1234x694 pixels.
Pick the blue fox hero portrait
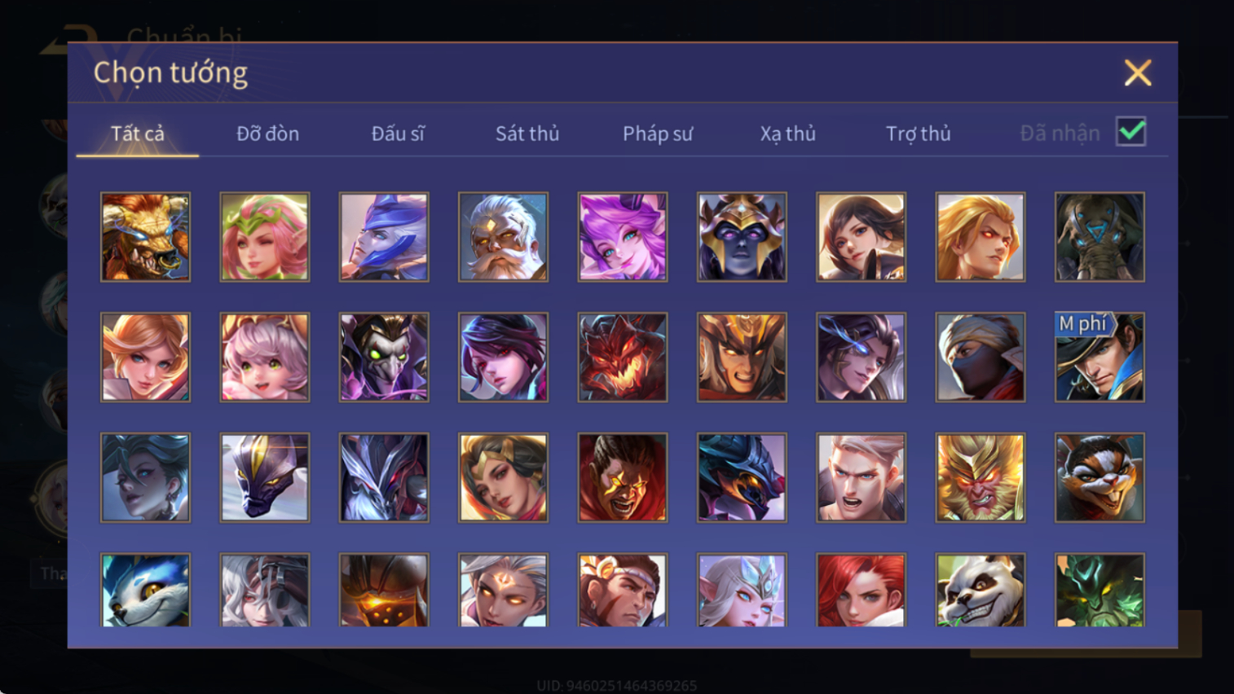pyautogui.click(x=146, y=591)
